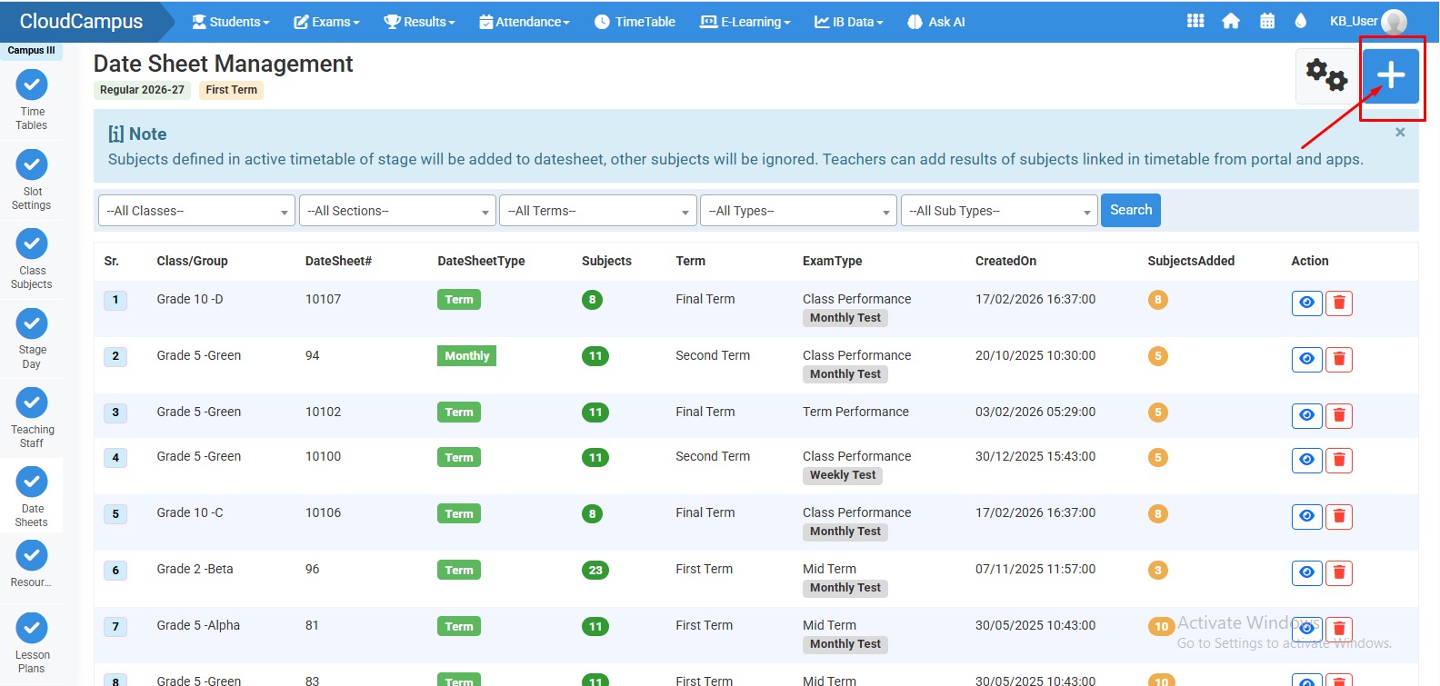
Task: Open the Attendance menu
Action: click(x=525, y=22)
